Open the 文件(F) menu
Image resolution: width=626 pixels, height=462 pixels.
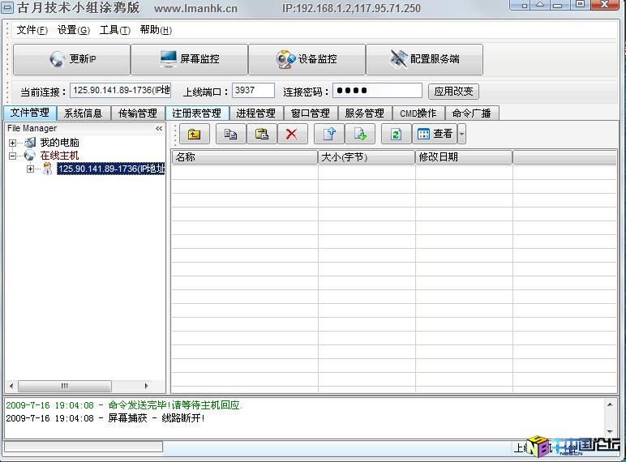[x=32, y=30]
